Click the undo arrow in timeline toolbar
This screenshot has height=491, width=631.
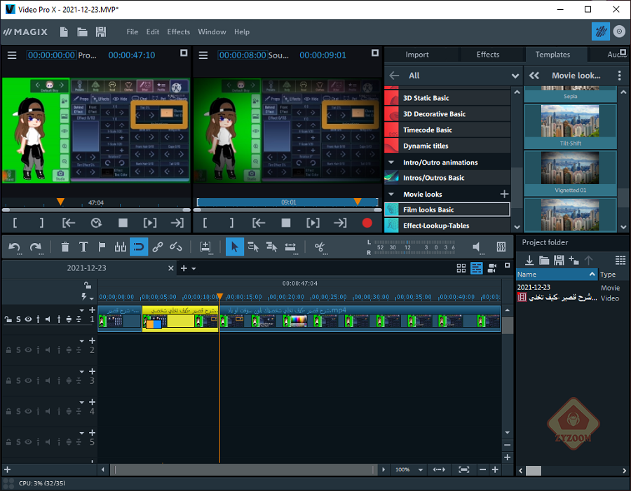coord(15,247)
